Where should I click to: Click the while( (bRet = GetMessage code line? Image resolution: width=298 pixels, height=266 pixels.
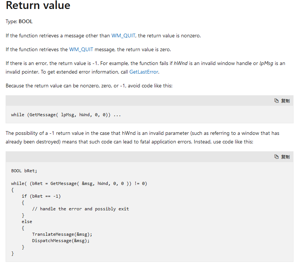tap(79, 183)
